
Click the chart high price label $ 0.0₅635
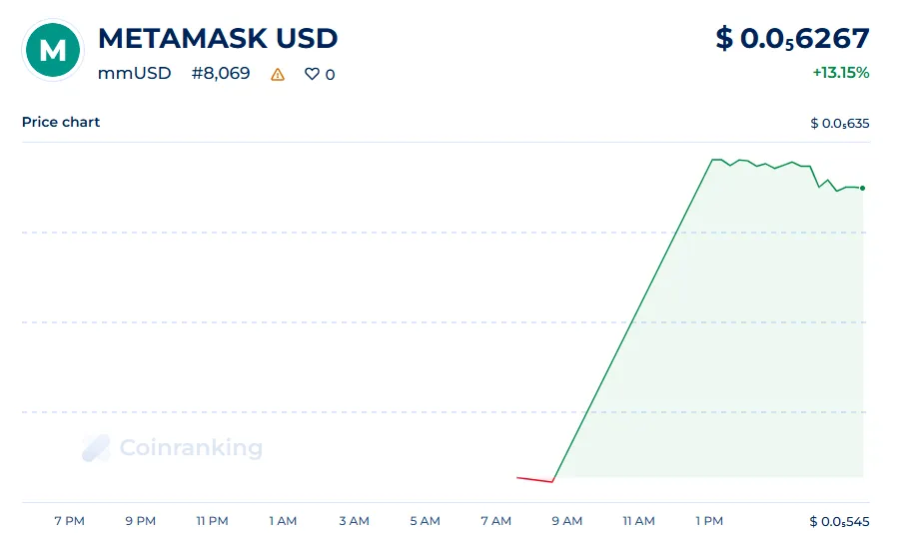pos(840,124)
